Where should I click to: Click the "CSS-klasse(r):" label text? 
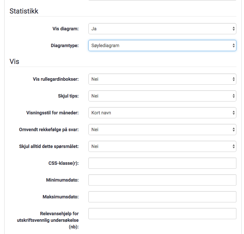tap(63, 163)
